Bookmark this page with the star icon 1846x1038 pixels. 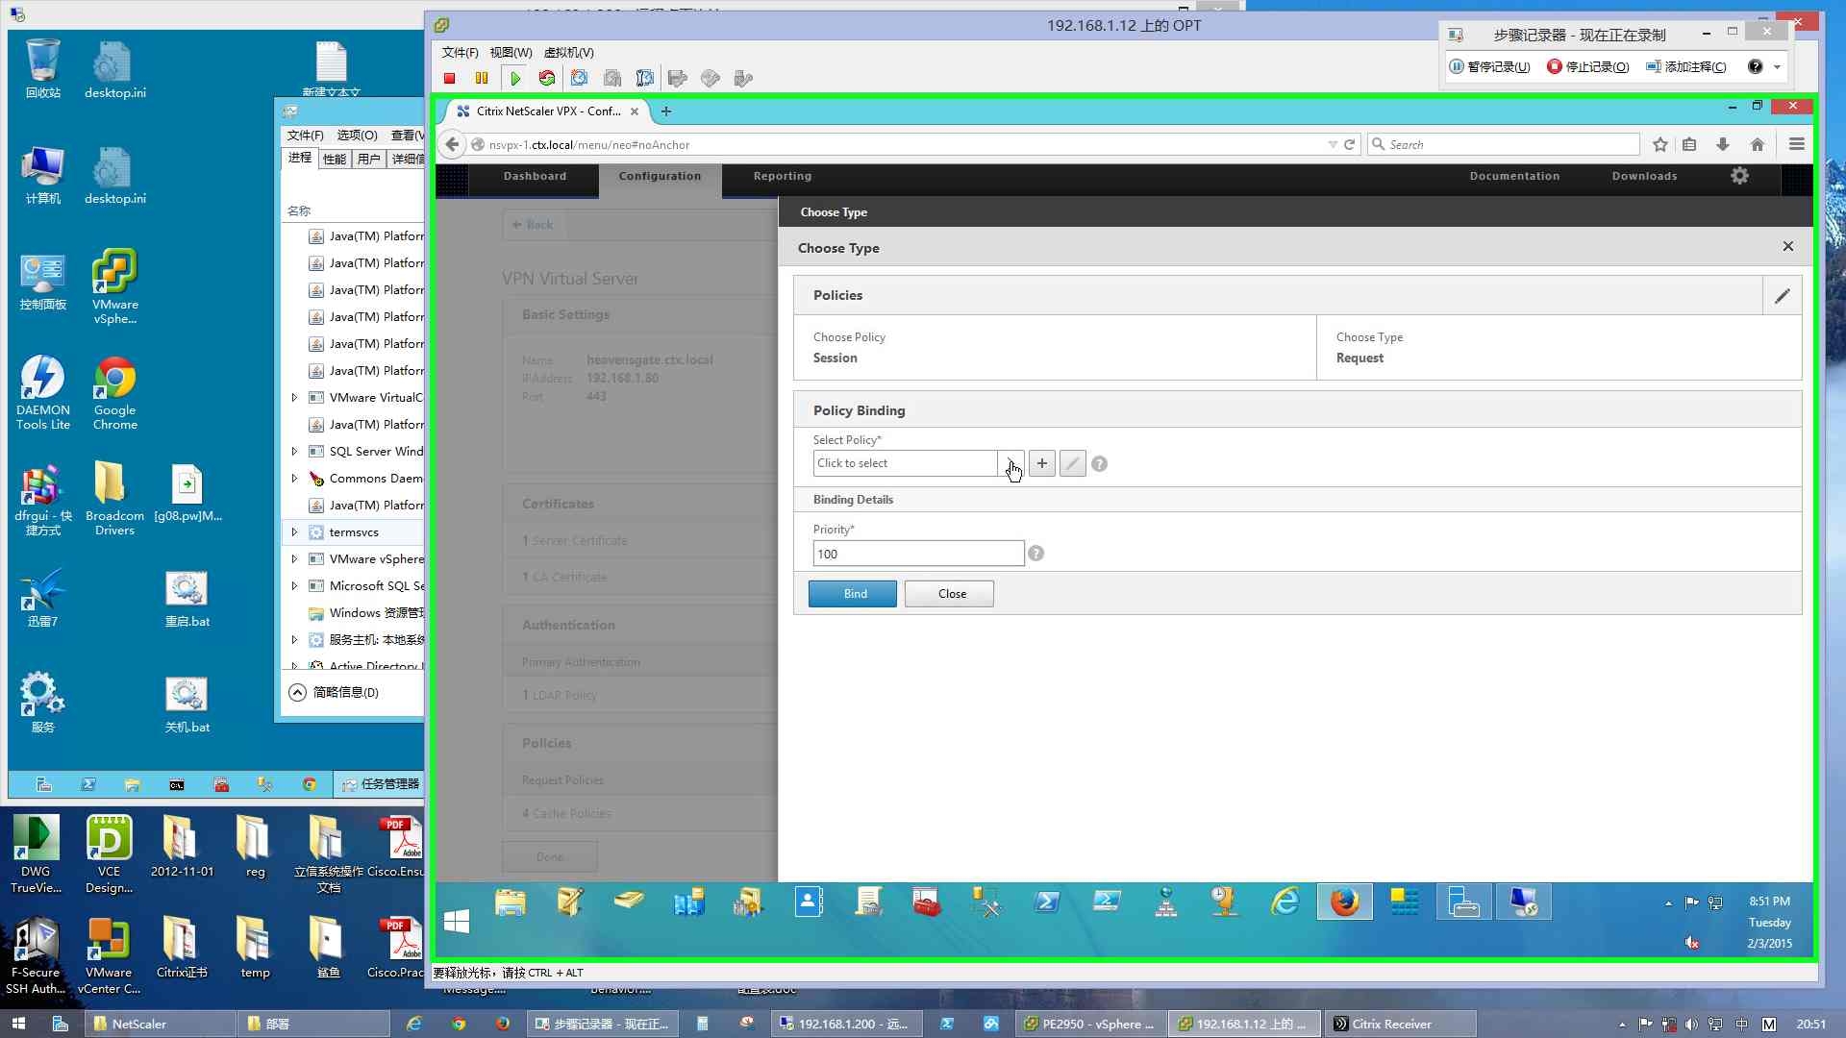(1659, 144)
